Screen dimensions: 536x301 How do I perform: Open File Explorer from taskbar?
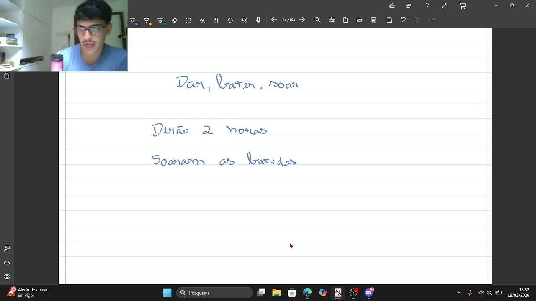click(276, 293)
